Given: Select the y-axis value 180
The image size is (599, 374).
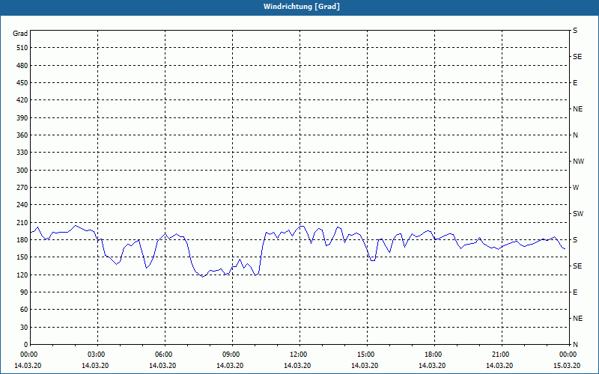Looking at the screenshot, I should point(22,240).
